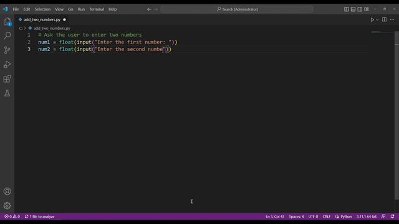Select interpreter 3.11.1 64-bit
Screen dimensions: 399x224
click(x=367, y=217)
